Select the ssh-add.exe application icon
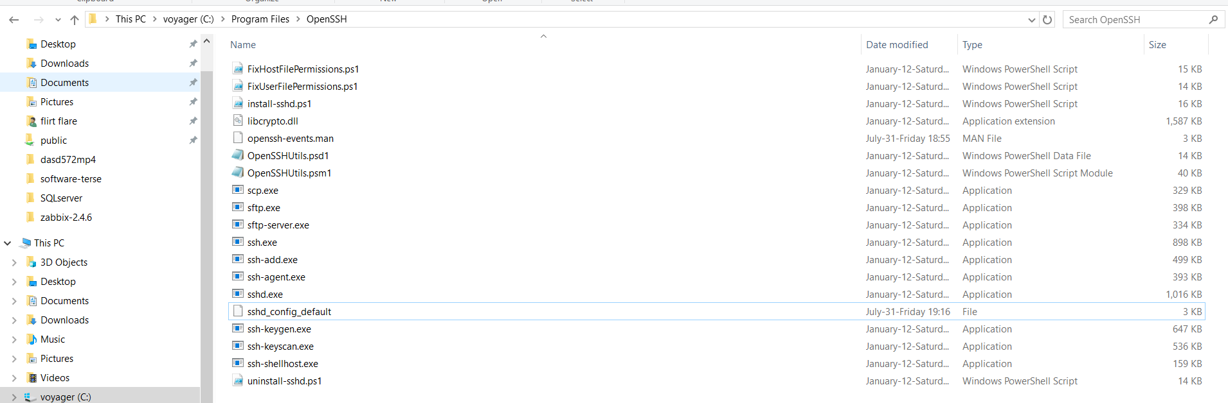Image resolution: width=1228 pixels, height=403 pixels. [238, 259]
